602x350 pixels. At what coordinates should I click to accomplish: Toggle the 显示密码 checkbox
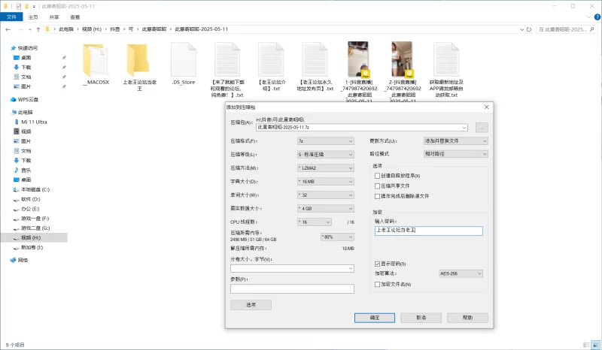pyautogui.click(x=378, y=264)
